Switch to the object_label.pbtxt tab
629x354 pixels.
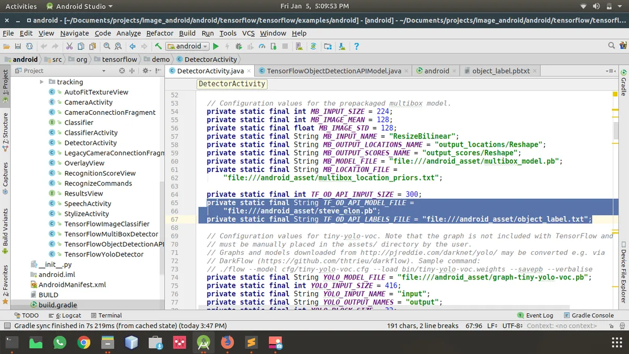pyautogui.click(x=500, y=71)
